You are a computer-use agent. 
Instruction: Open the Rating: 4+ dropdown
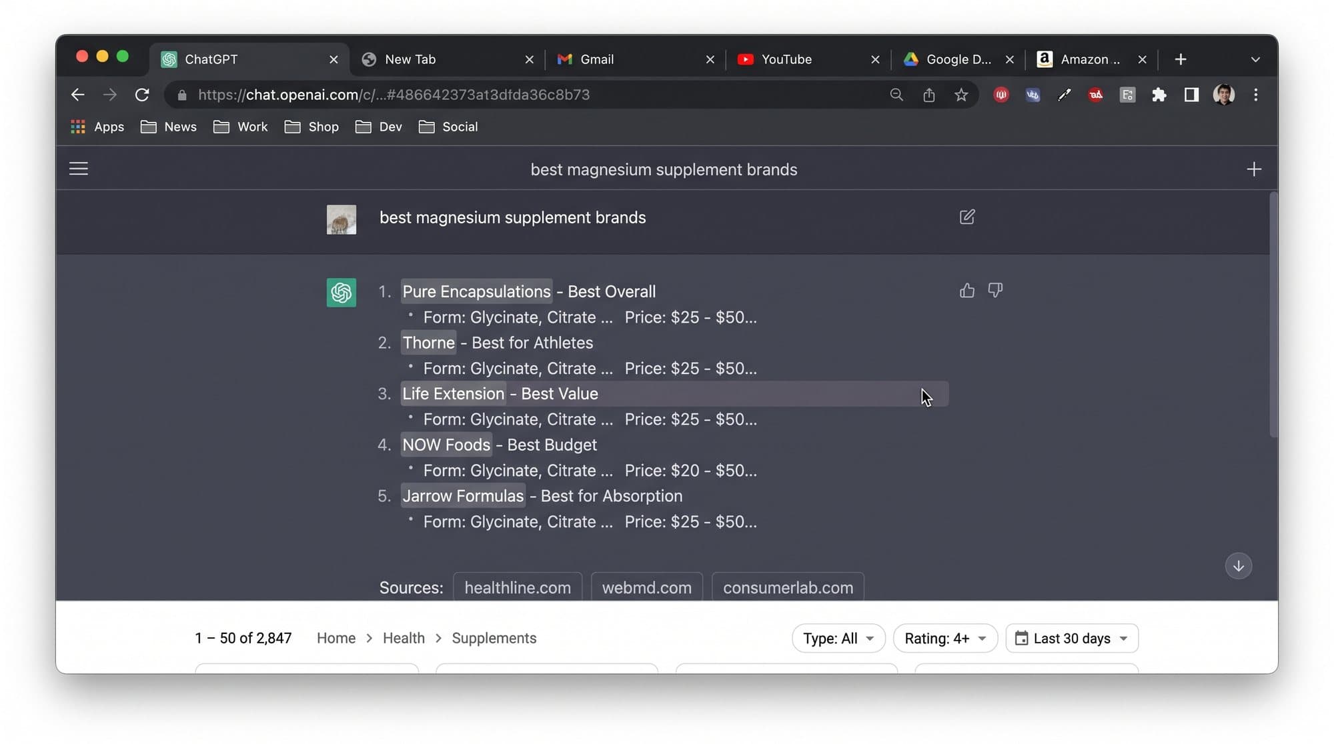pos(945,638)
